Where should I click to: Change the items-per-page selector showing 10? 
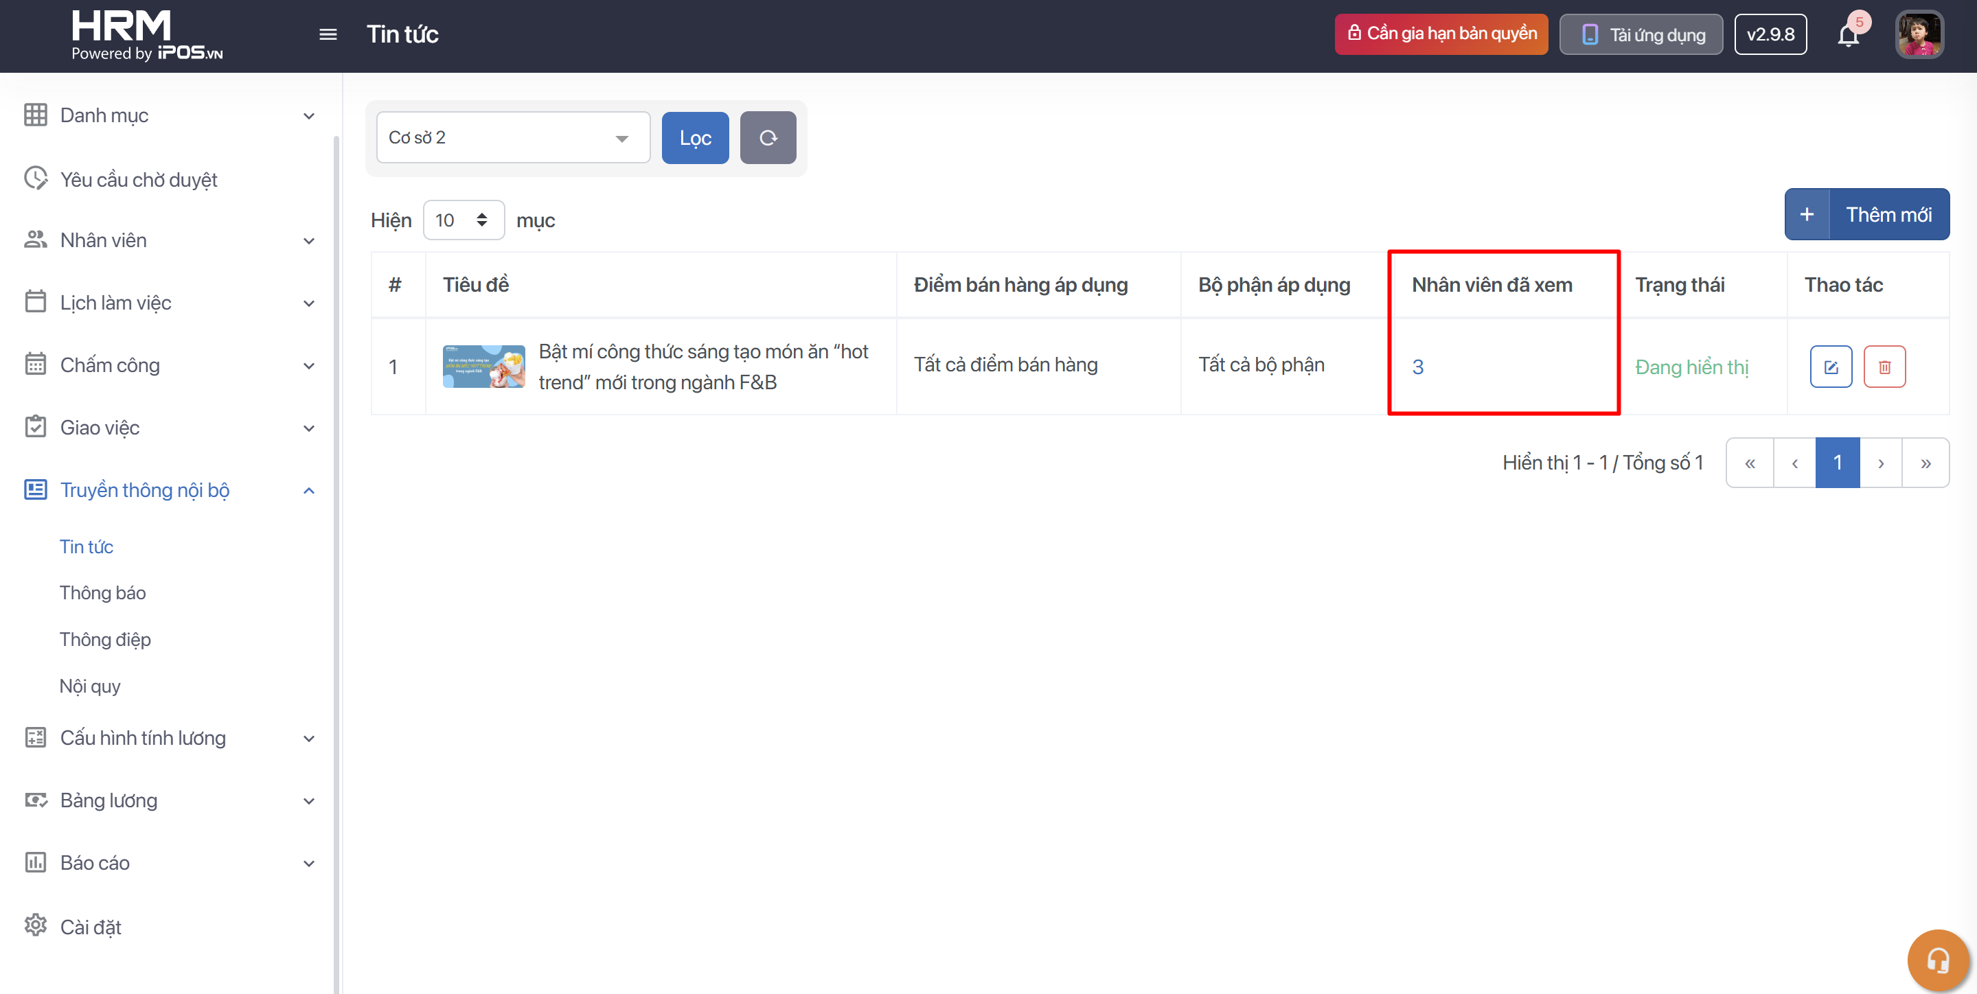coord(463,220)
